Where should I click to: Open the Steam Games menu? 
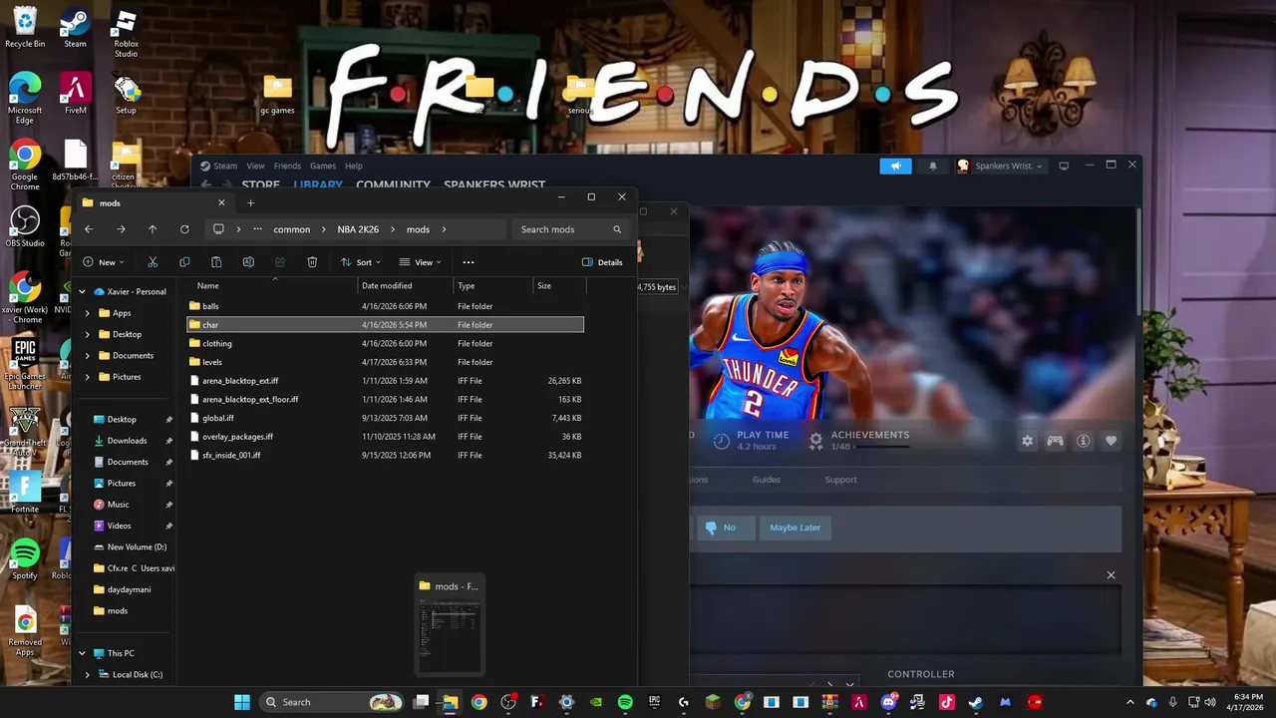tap(323, 166)
